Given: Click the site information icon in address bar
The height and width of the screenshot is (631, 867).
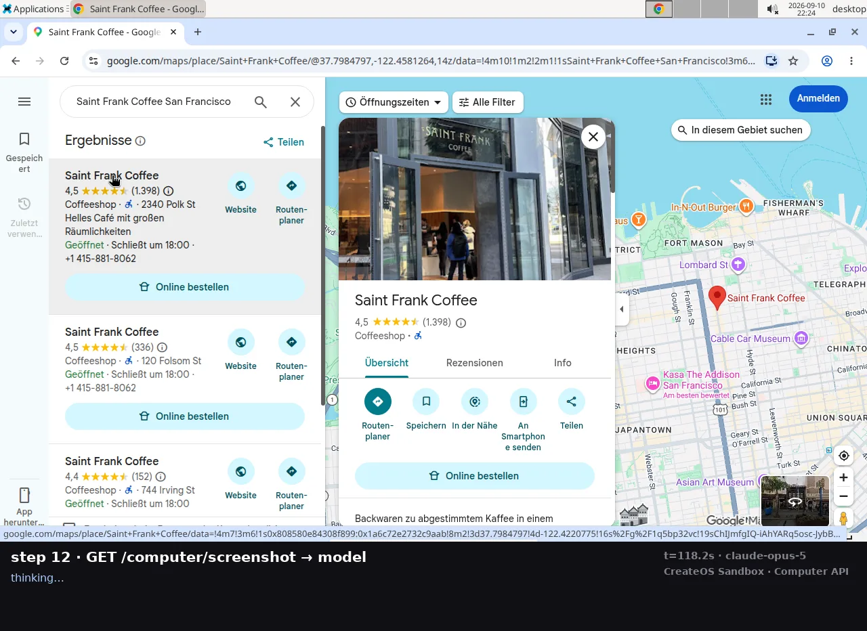Looking at the screenshot, I should point(93,61).
